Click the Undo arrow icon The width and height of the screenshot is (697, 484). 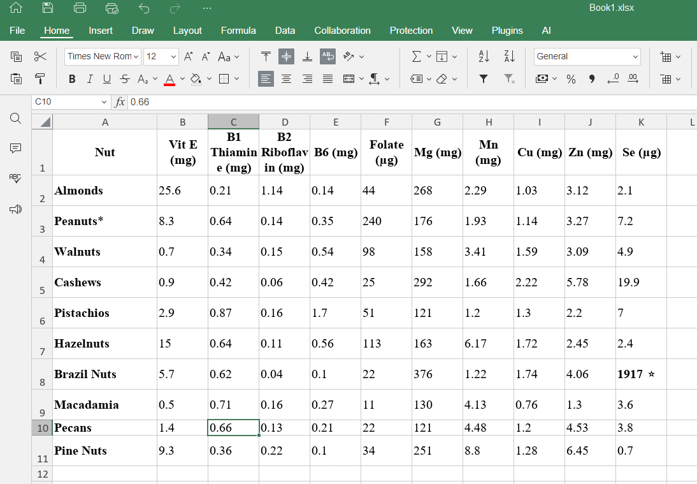tap(144, 8)
